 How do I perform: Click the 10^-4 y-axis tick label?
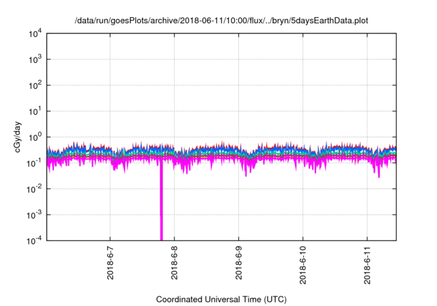click(35, 240)
